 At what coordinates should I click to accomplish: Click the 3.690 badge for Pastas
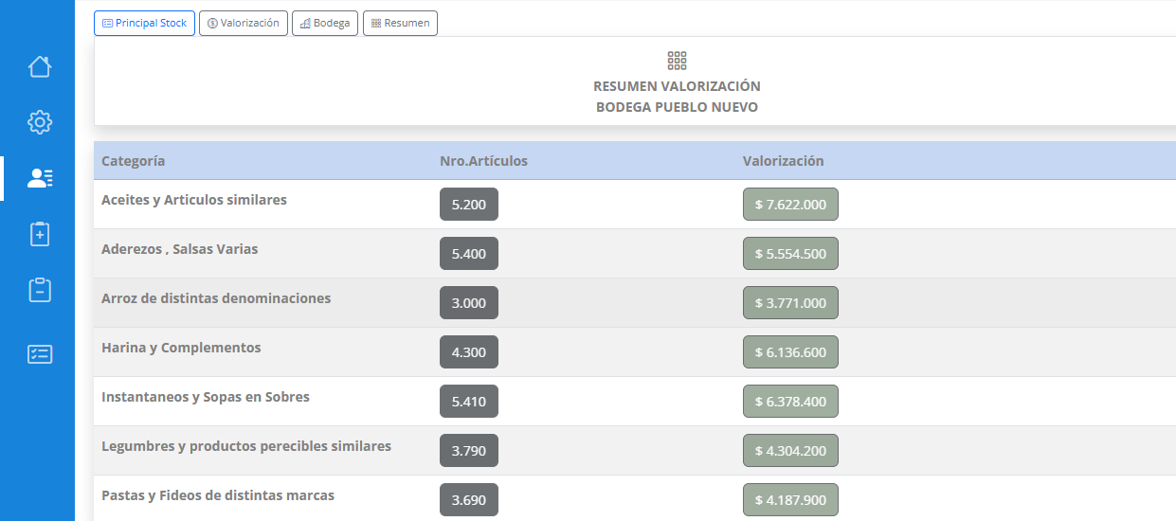469,500
